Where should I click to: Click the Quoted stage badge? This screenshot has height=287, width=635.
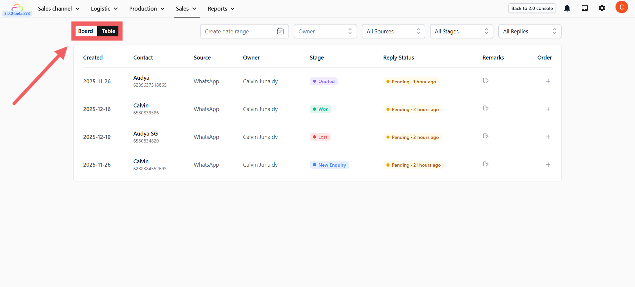point(324,81)
